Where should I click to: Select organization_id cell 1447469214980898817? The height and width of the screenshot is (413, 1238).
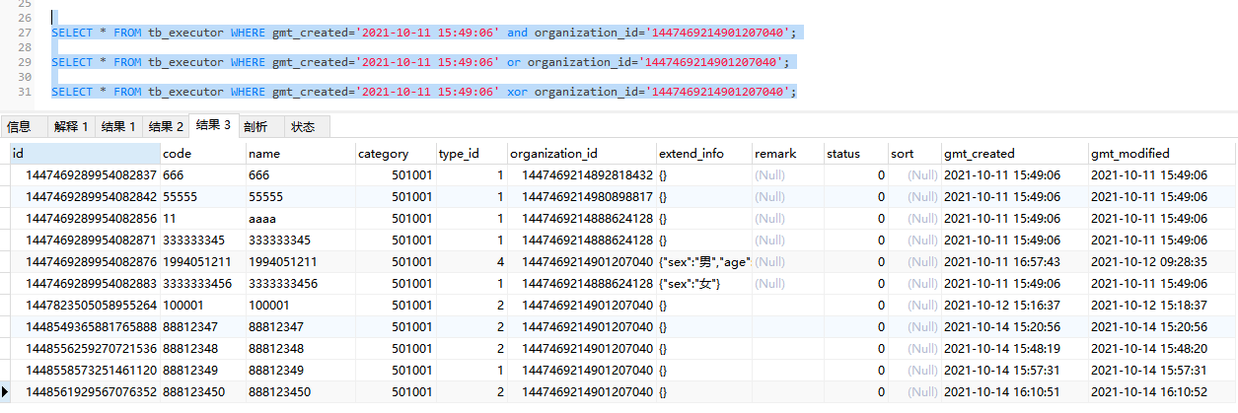click(x=581, y=196)
